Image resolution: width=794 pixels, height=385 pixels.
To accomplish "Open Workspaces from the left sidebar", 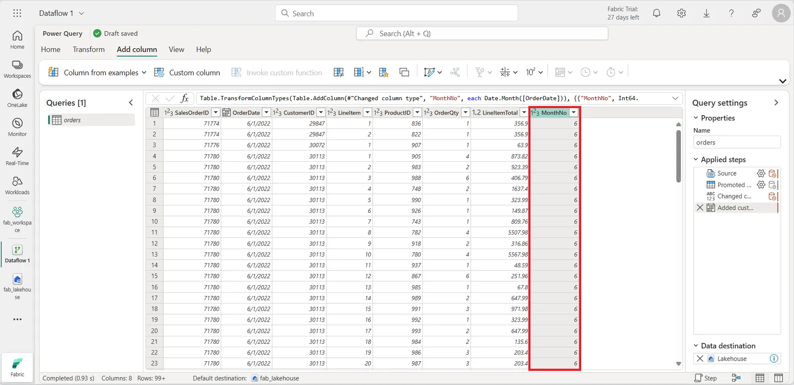I will click(17, 69).
